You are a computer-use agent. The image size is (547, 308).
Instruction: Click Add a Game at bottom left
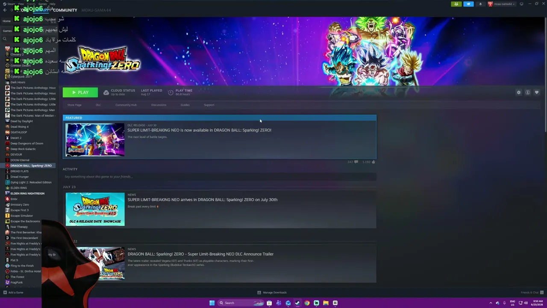pyautogui.click(x=13, y=293)
